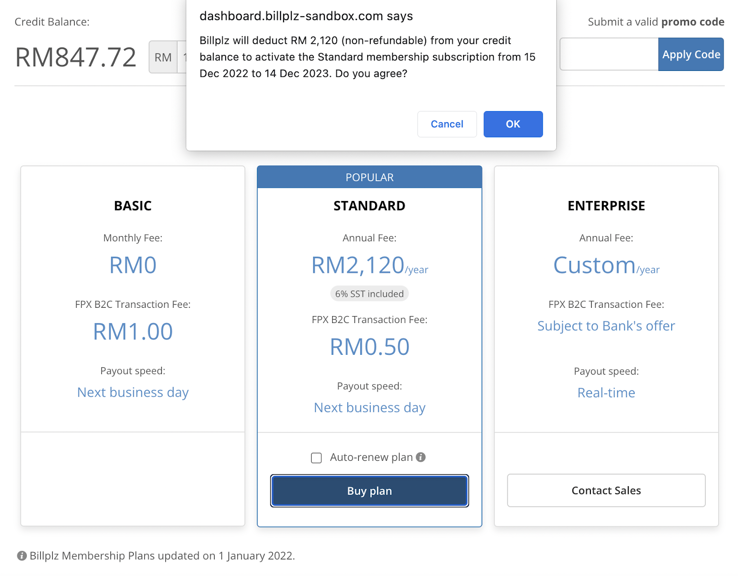Cancel the membership deduction dialog
738x576 pixels.
(446, 124)
